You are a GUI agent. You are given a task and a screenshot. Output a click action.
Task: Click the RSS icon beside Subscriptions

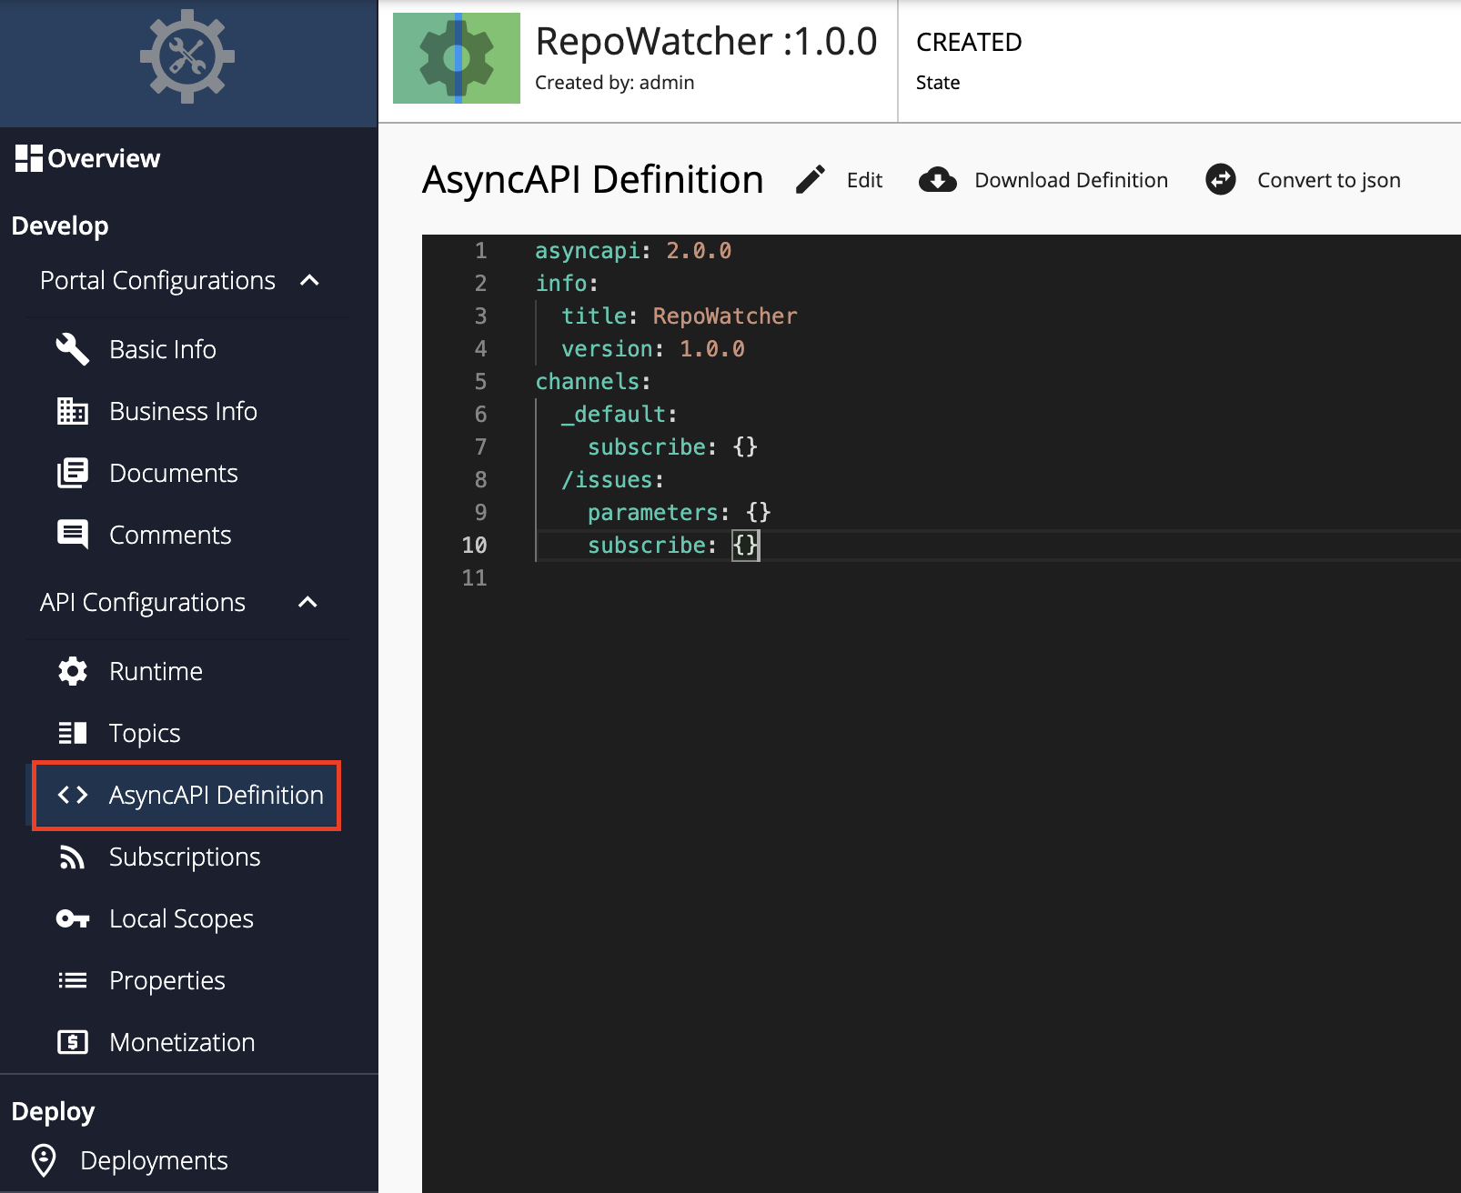pyautogui.click(x=73, y=857)
